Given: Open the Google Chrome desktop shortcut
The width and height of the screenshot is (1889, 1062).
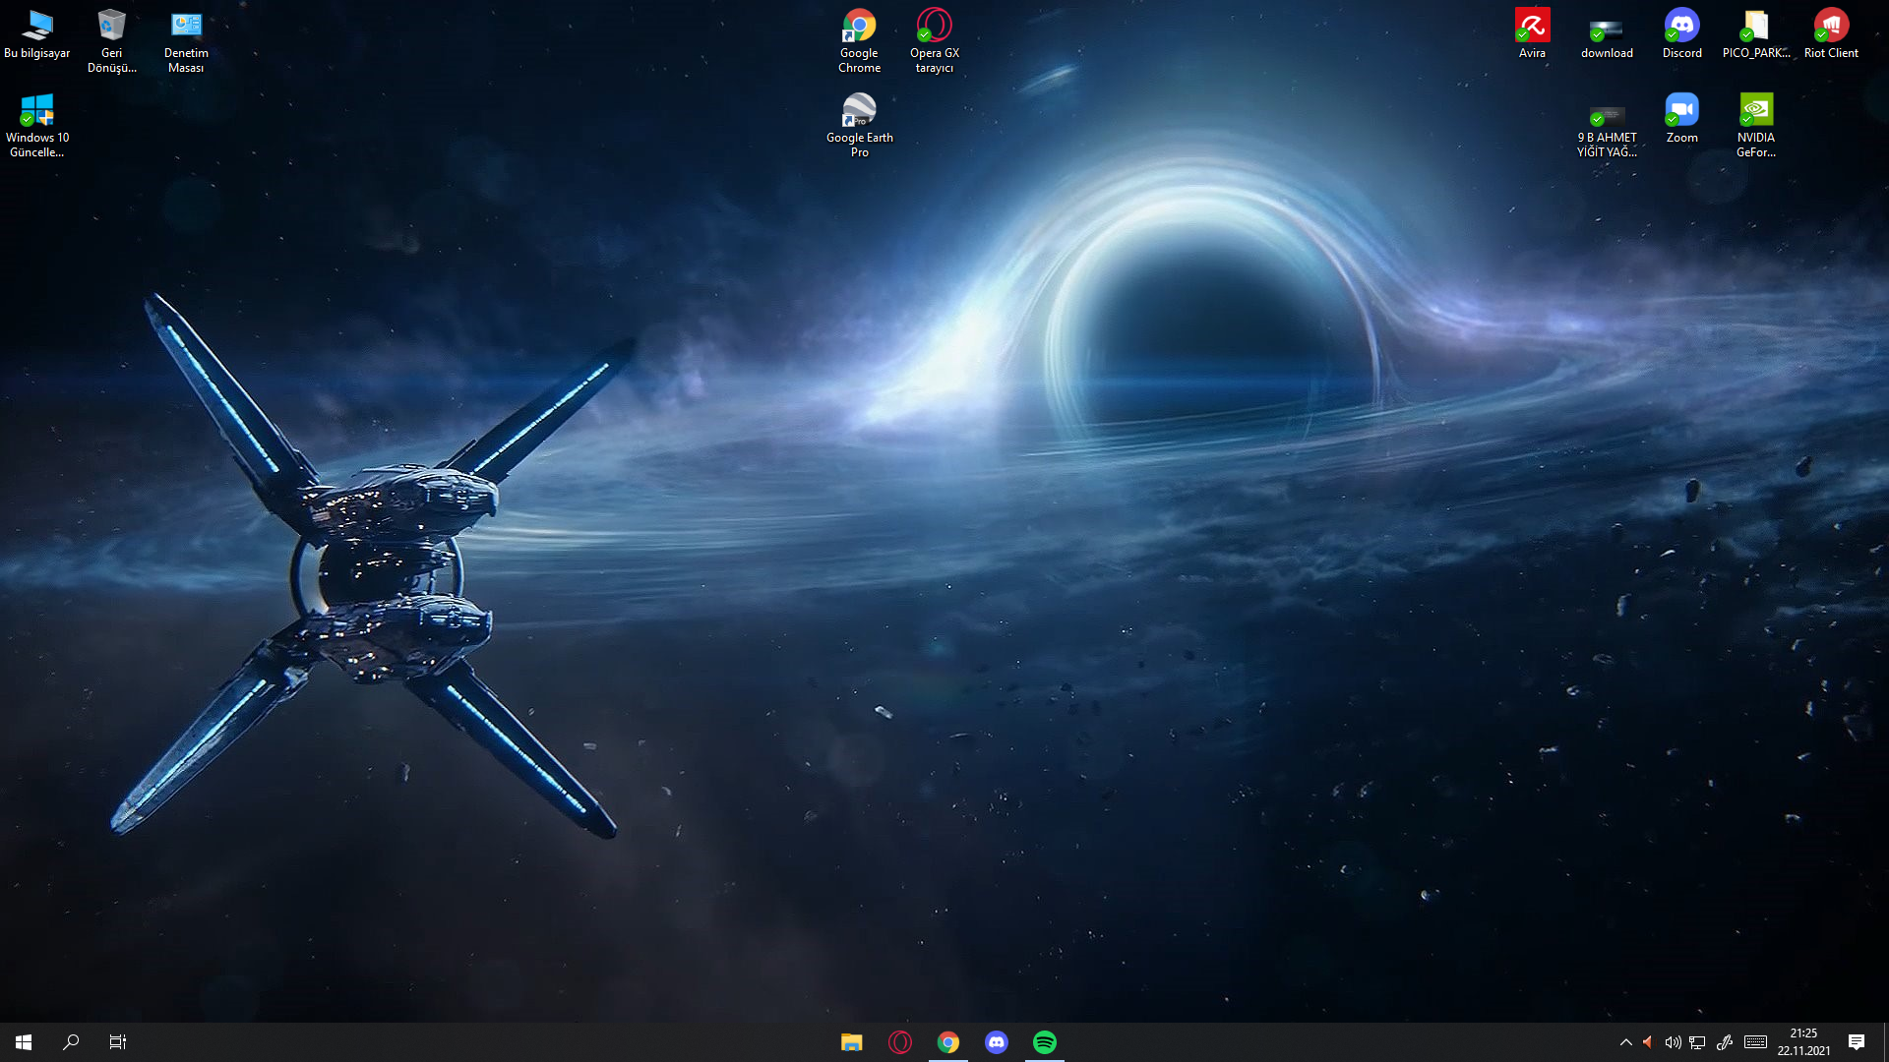Looking at the screenshot, I should point(859,27).
